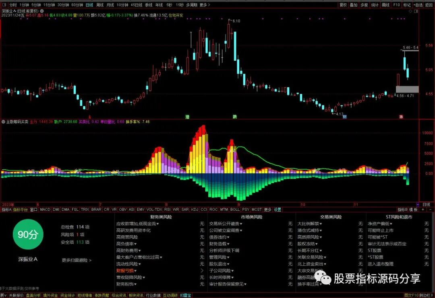Click 窗口 in indicator bar
This screenshot has width=435, height=298.
[x=33, y=210]
